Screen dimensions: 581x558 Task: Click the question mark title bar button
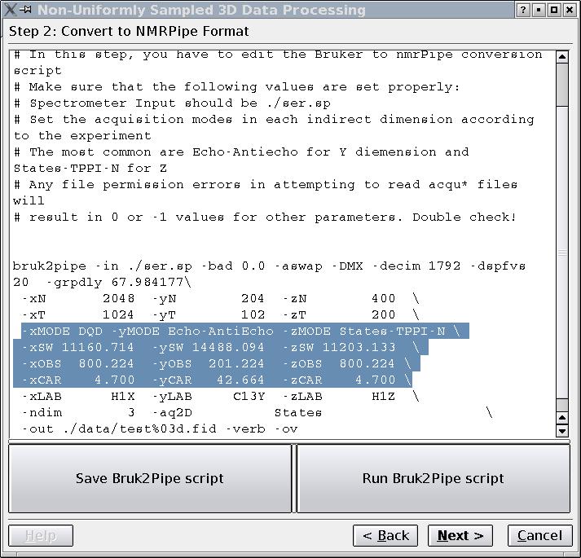pos(523,10)
